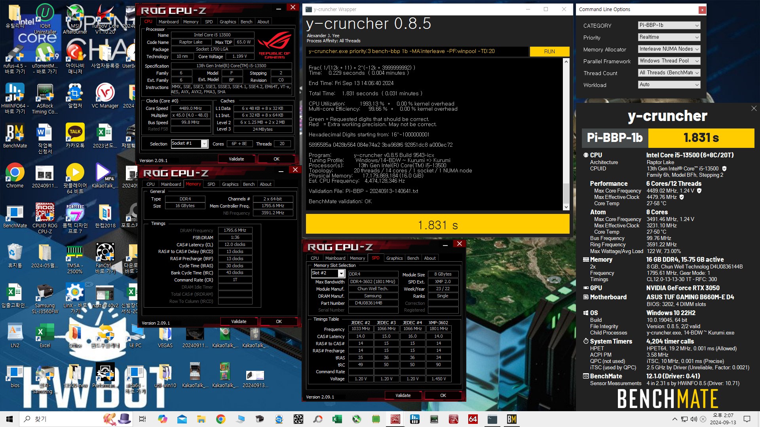The height and width of the screenshot is (427, 760).
Task: Click the yellow 1.831 s result bar
Action: tap(437, 225)
